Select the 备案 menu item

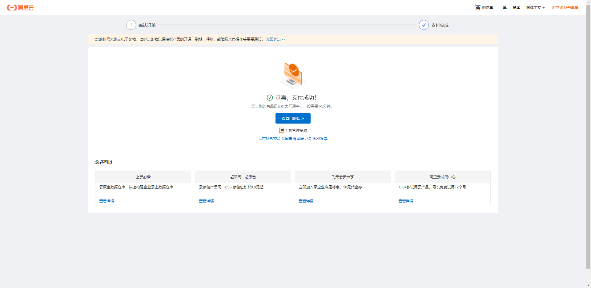516,7
